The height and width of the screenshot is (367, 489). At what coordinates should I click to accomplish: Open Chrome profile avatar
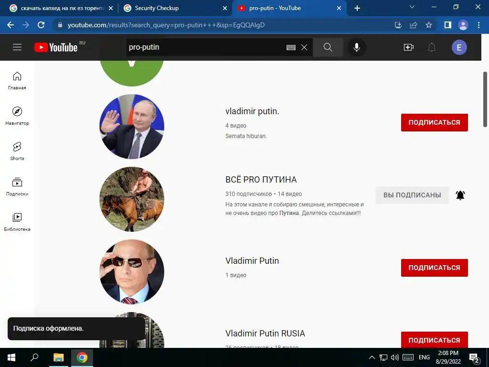(x=463, y=25)
